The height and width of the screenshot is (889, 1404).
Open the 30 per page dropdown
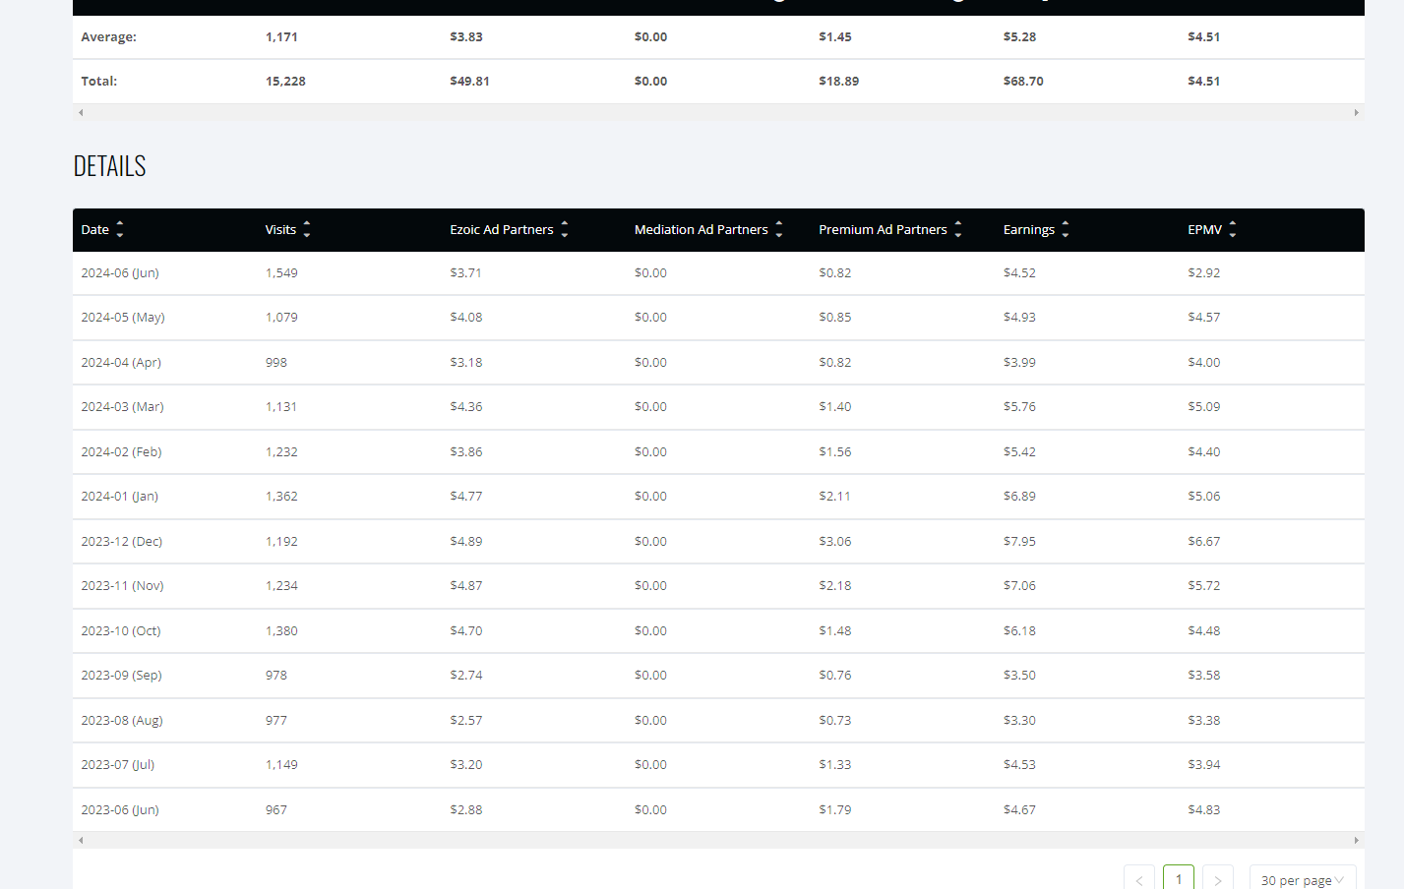(1303, 879)
